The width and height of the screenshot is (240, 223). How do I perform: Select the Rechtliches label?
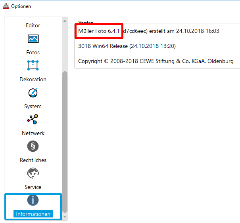point(33,160)
